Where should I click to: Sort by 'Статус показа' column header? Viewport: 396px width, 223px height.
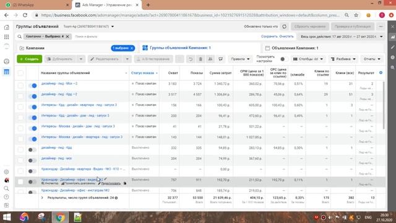[x=142, y=73]
